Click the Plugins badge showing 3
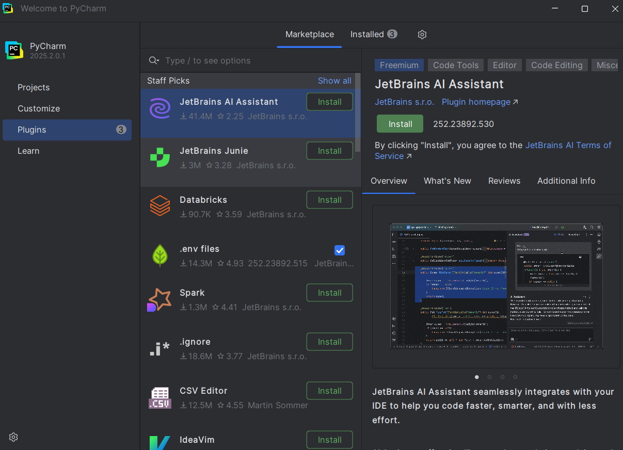The width and height of the screenshot is (623, 450). (121, 130)
